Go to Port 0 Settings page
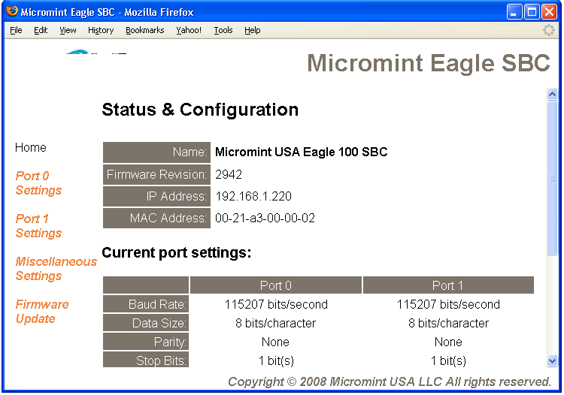This screenshot has height=395, width=564. [x=38, y=182]
